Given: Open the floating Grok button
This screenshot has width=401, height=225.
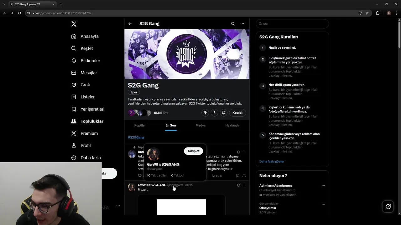Looking at the screenshot, I should [x=388, y=207].
